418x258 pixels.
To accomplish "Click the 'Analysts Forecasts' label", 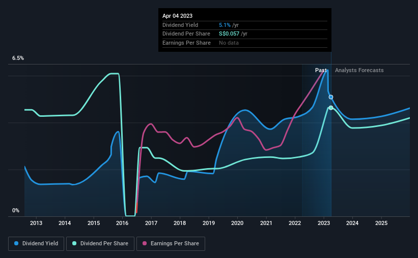I will [359, 70].
